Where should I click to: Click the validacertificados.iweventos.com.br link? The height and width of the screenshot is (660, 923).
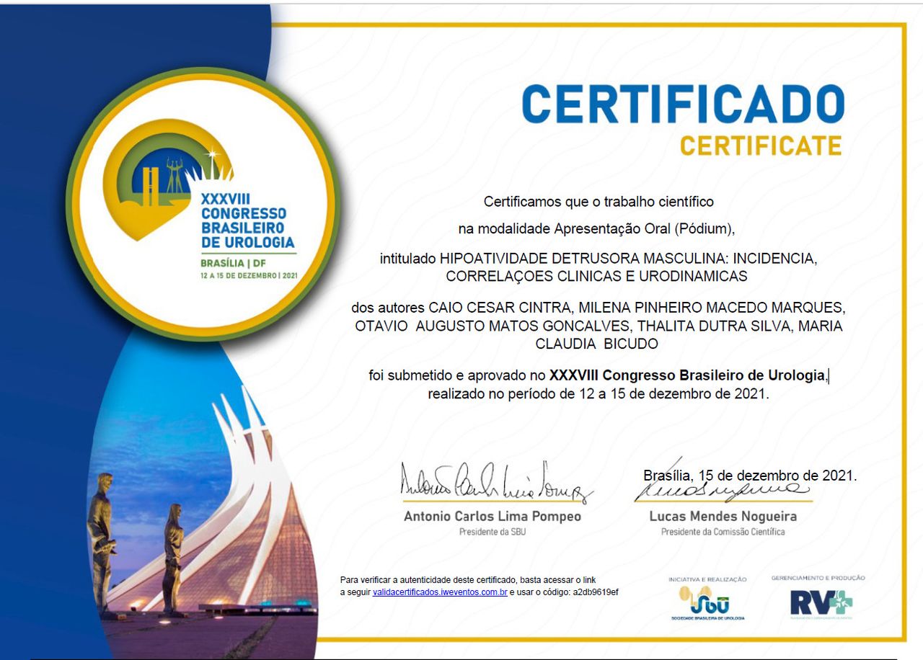440,592
